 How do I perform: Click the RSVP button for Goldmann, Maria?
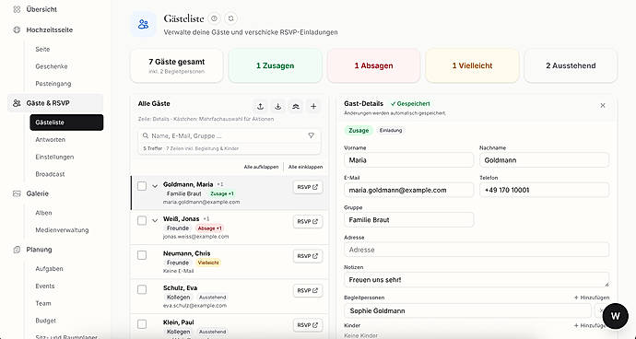(x=308, y=187)
